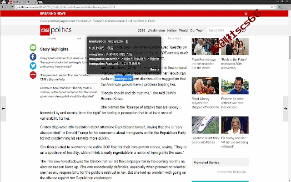Image resolution: width=291 pixels, height=182 pixels.
Task: Open Pope Francis story thumbnail
Action: pyautogui.click(x=205, y=46)
